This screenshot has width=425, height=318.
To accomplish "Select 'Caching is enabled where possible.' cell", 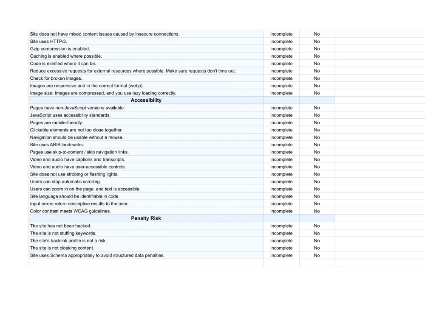I will pos(146,56).
